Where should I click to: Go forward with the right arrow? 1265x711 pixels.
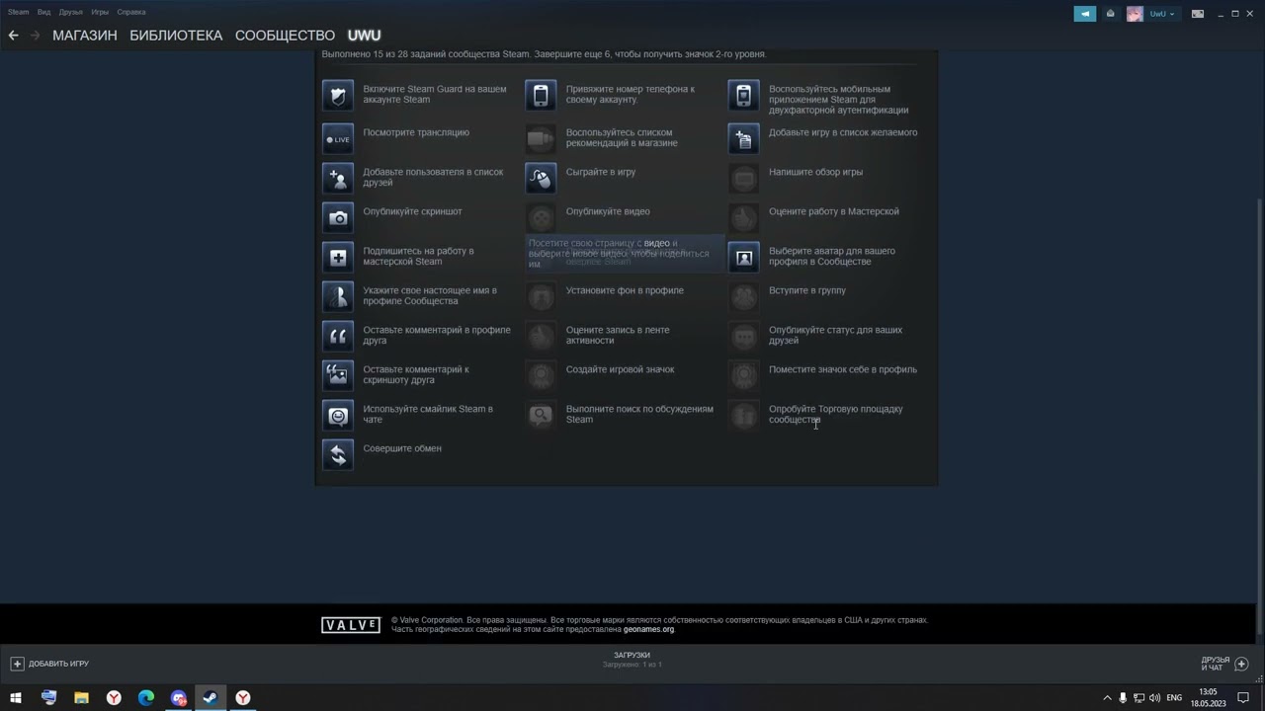[x=36, y=36]
